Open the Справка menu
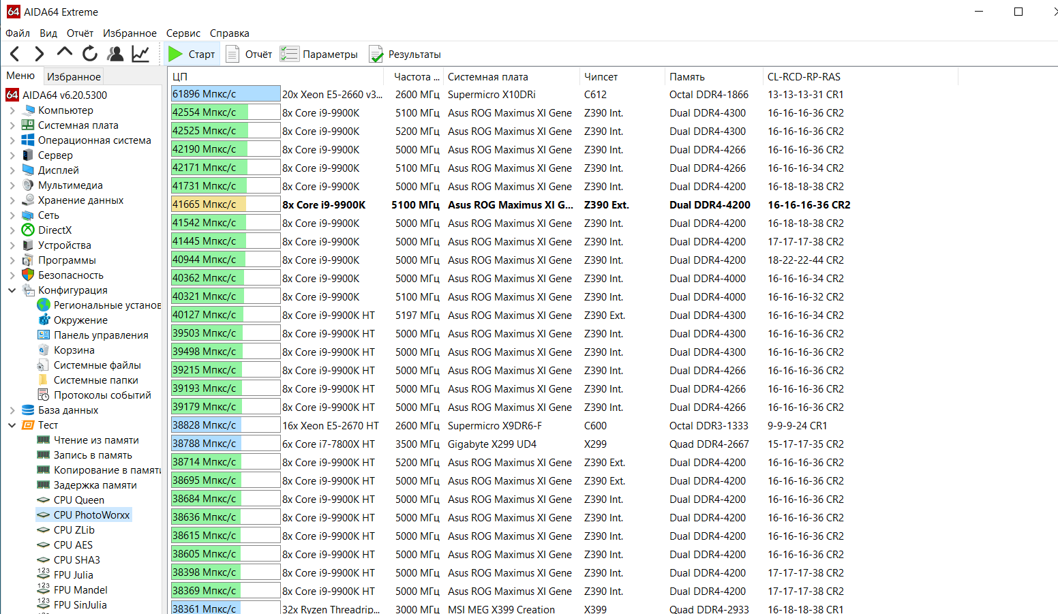 tap(230, 33)
